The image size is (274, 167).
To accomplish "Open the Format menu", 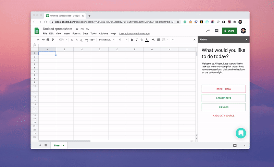I will point(76,33).
